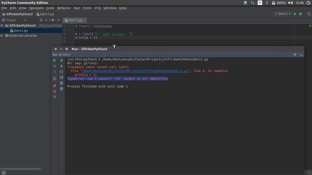This screenshot has width=312, height=175.
Task: Clear console output with trash icon
Action: 61,89
